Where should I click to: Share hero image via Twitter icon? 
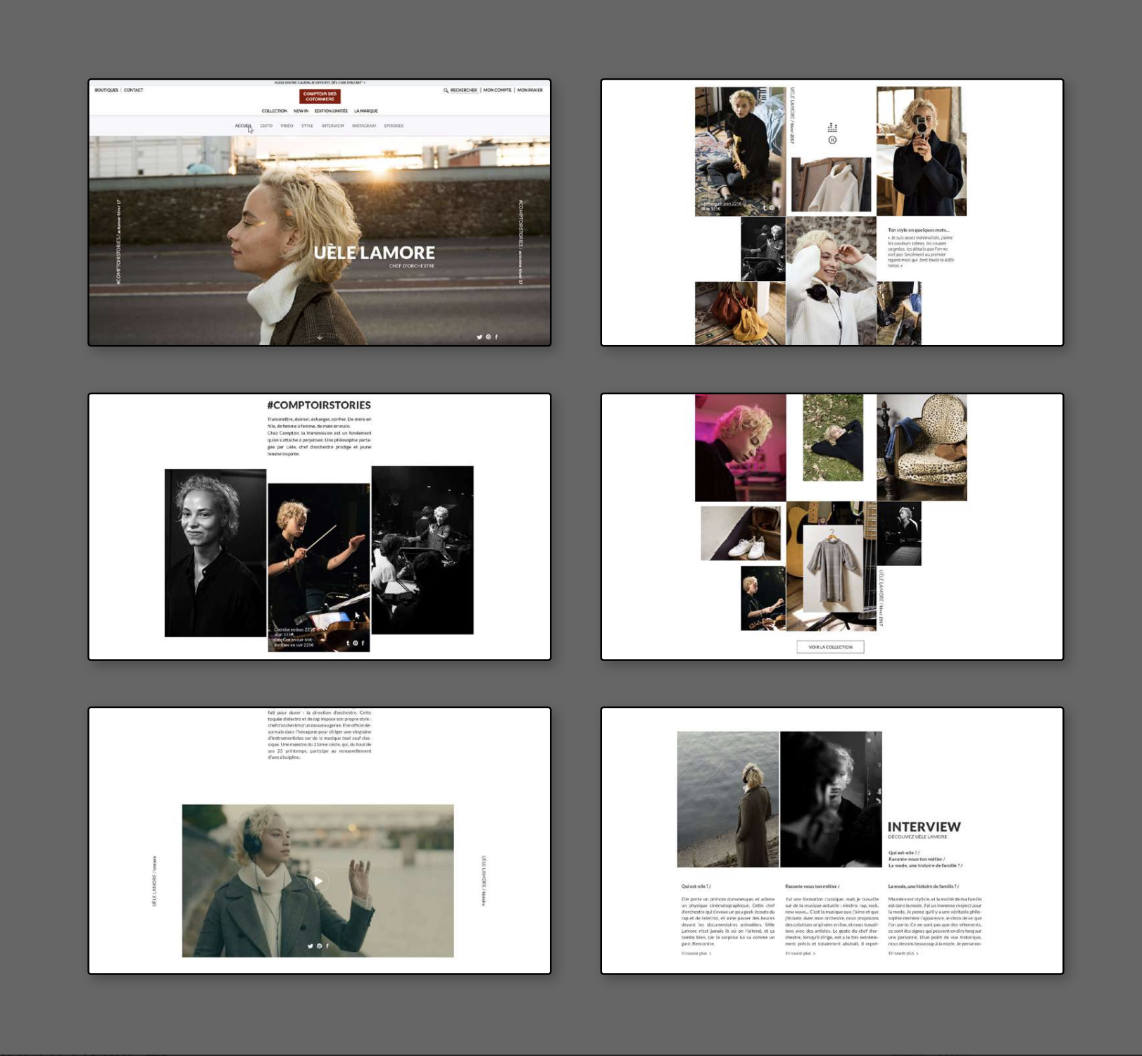tap(479, 337)
